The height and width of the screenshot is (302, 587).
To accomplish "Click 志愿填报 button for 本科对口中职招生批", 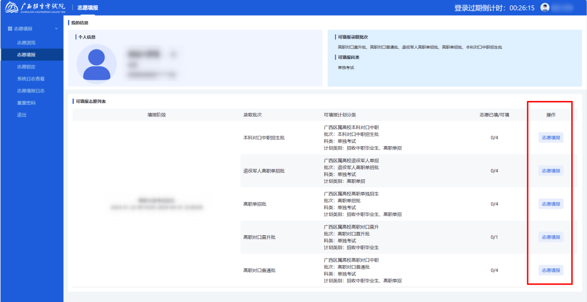I will [x=551, y=137].
